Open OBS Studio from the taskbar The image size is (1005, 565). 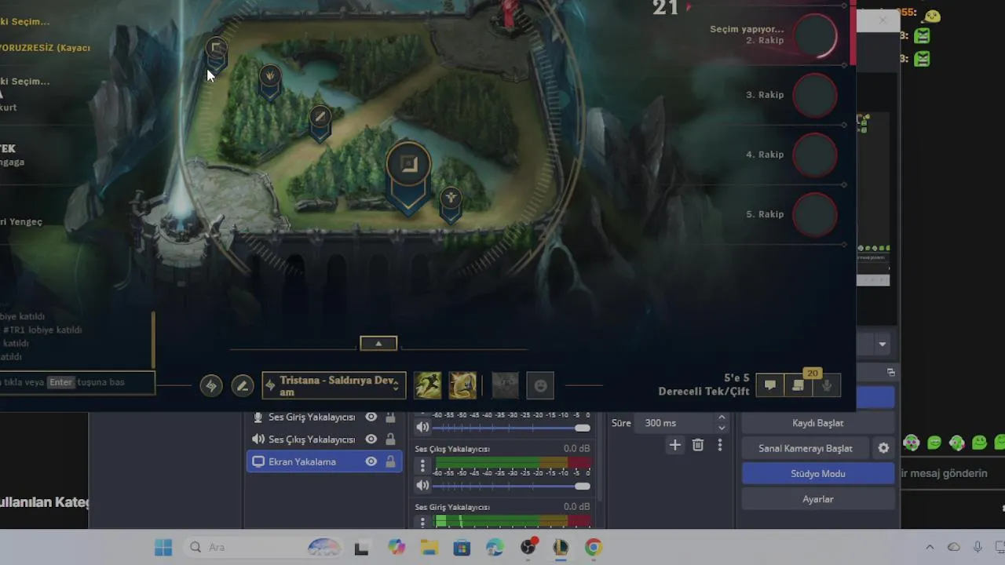coord(528,547)
